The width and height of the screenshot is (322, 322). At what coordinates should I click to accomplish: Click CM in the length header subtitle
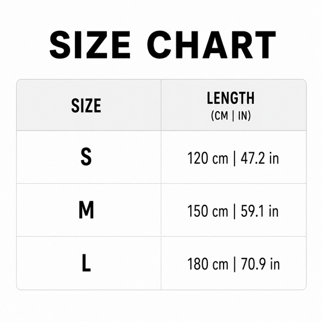pos(221,115)
